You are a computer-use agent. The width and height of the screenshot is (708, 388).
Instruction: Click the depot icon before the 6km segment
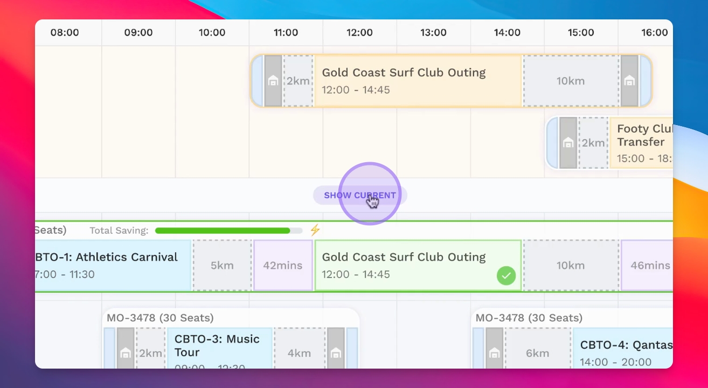click(x=494, y=353)
